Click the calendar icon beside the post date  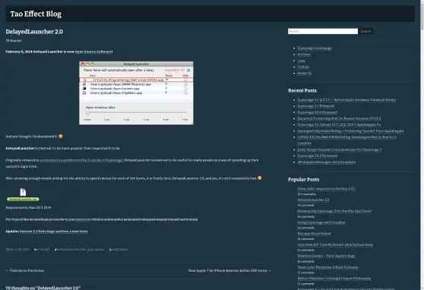tap(7, 250)
